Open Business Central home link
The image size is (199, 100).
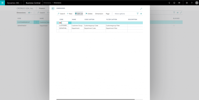pos(33,3)
